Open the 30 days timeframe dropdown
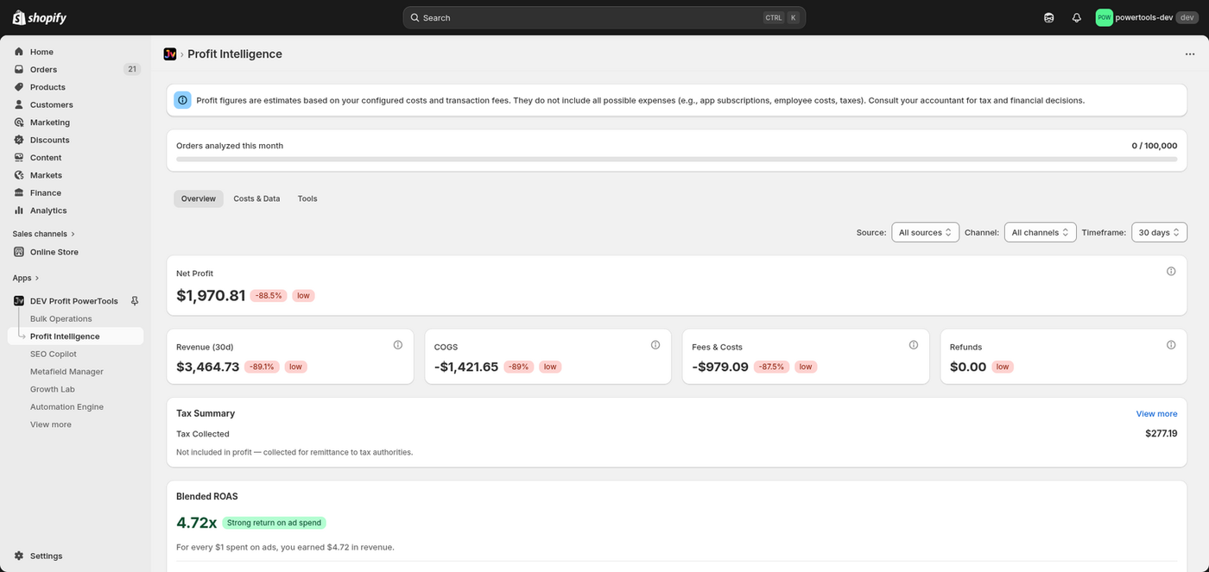The height and width of the screenshot is (572, 1209). click(1159, 232)
